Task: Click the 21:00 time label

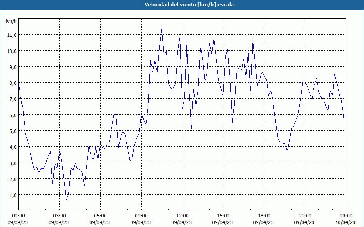Action: [305, 216]
